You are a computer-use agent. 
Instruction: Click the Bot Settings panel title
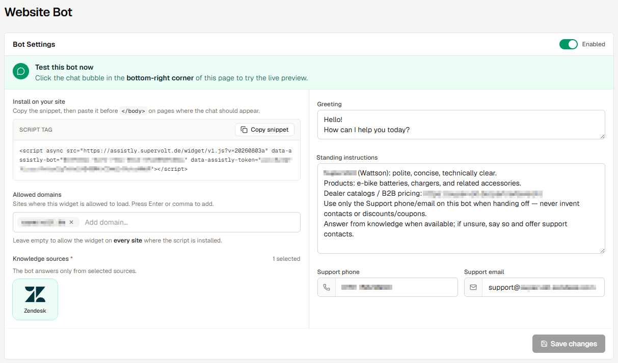34,44
